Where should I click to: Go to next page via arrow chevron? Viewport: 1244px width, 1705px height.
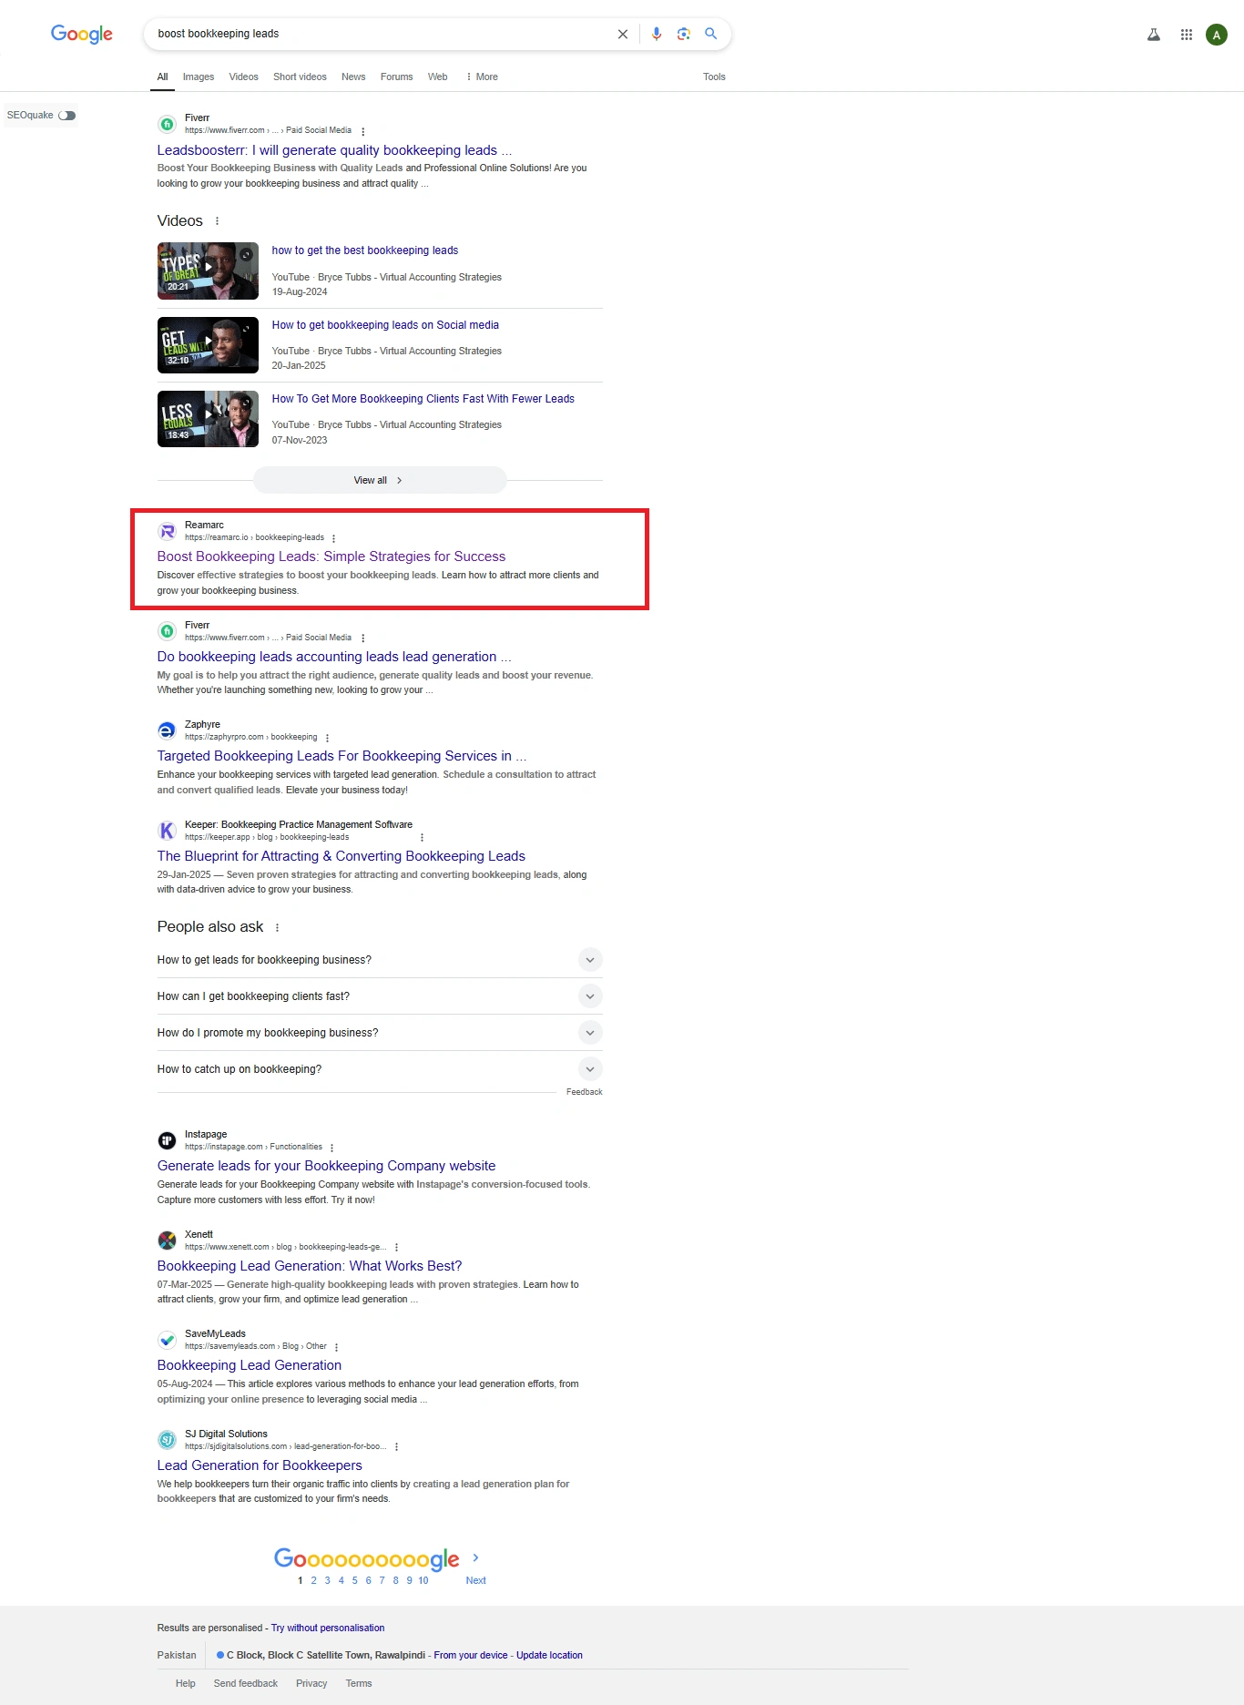point(475,1558)
